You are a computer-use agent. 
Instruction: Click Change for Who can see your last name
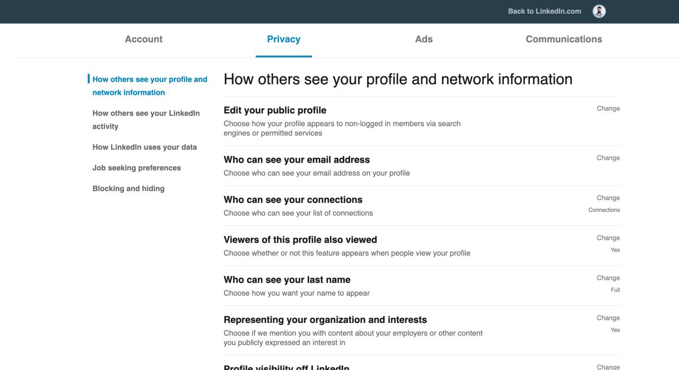(608, 278)
